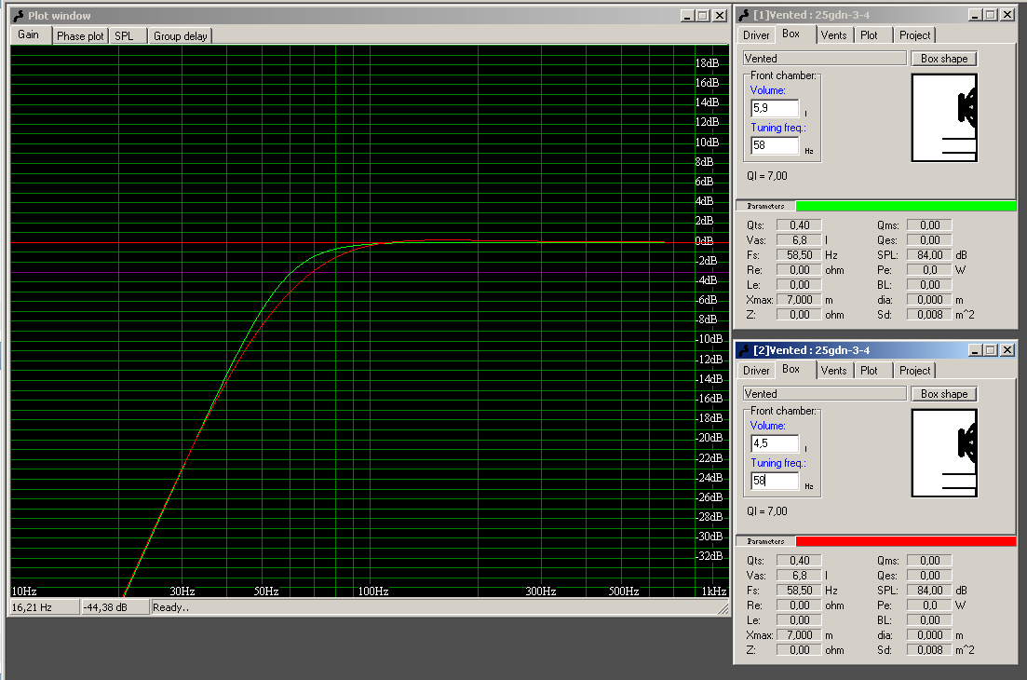Click Ql = 7,00 text in window [1]
The height and width of the screenshot is (680, 1027).
coord(767,176)
